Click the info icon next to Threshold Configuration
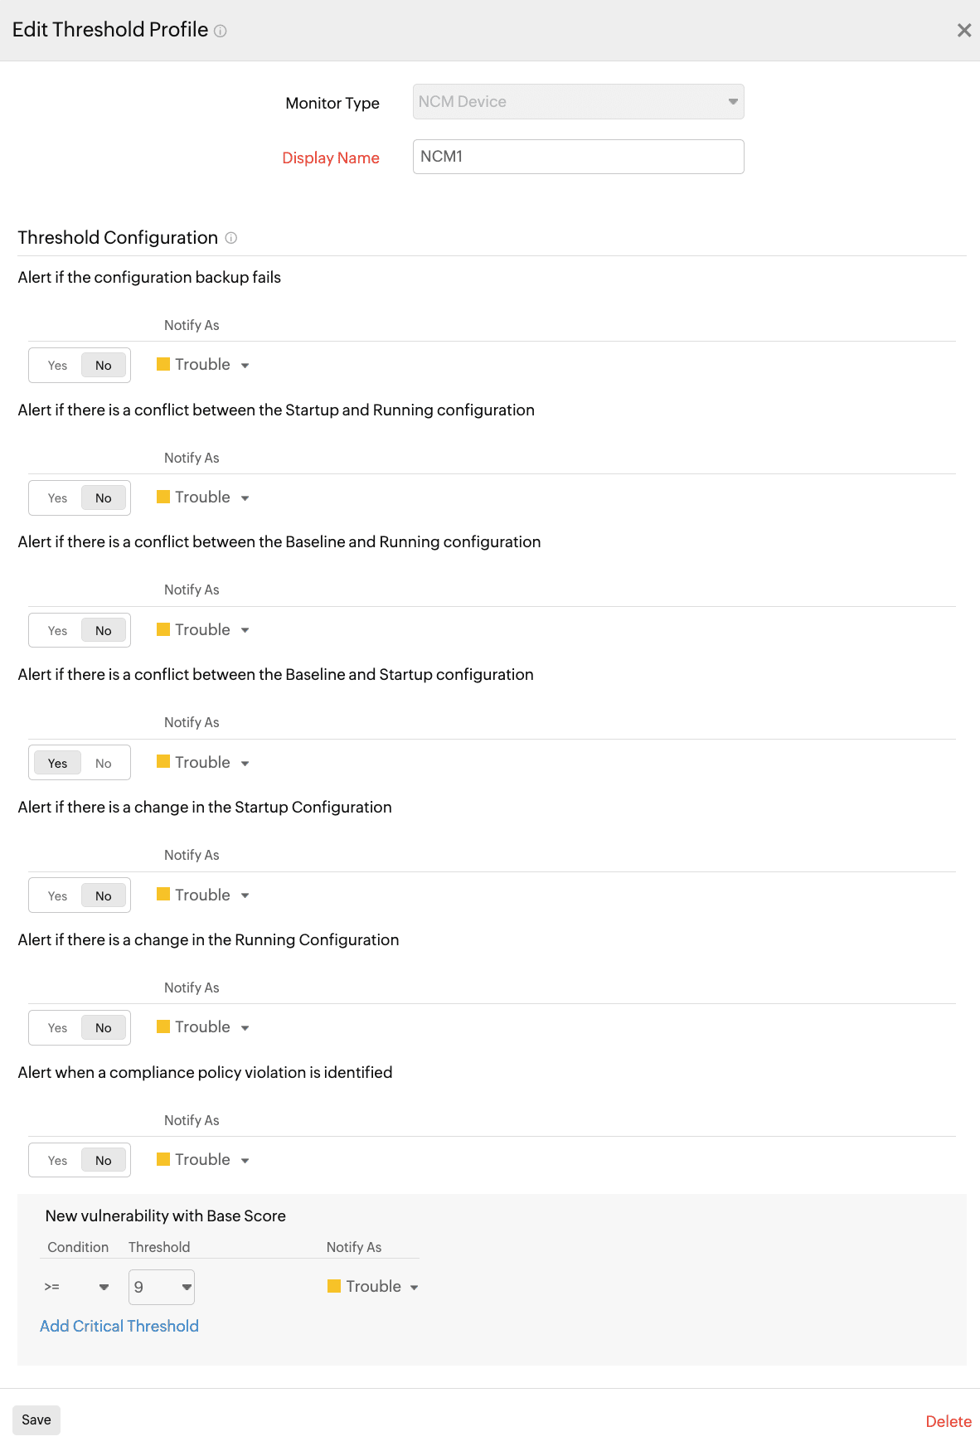 tap(230, 238)
